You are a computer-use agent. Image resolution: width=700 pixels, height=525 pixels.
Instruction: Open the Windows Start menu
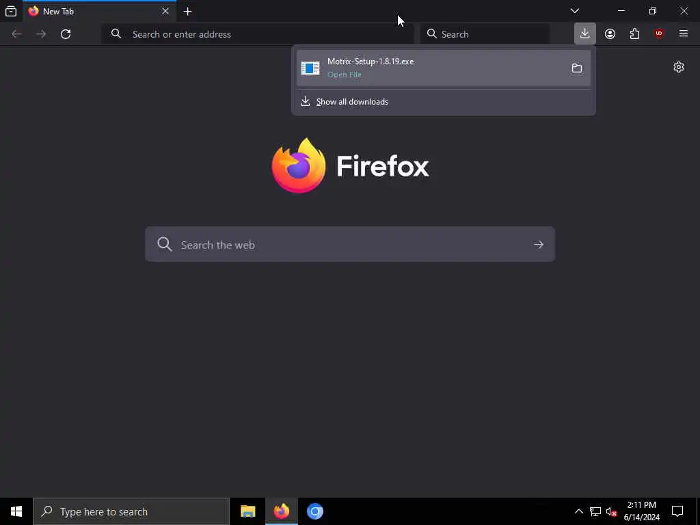16,511
